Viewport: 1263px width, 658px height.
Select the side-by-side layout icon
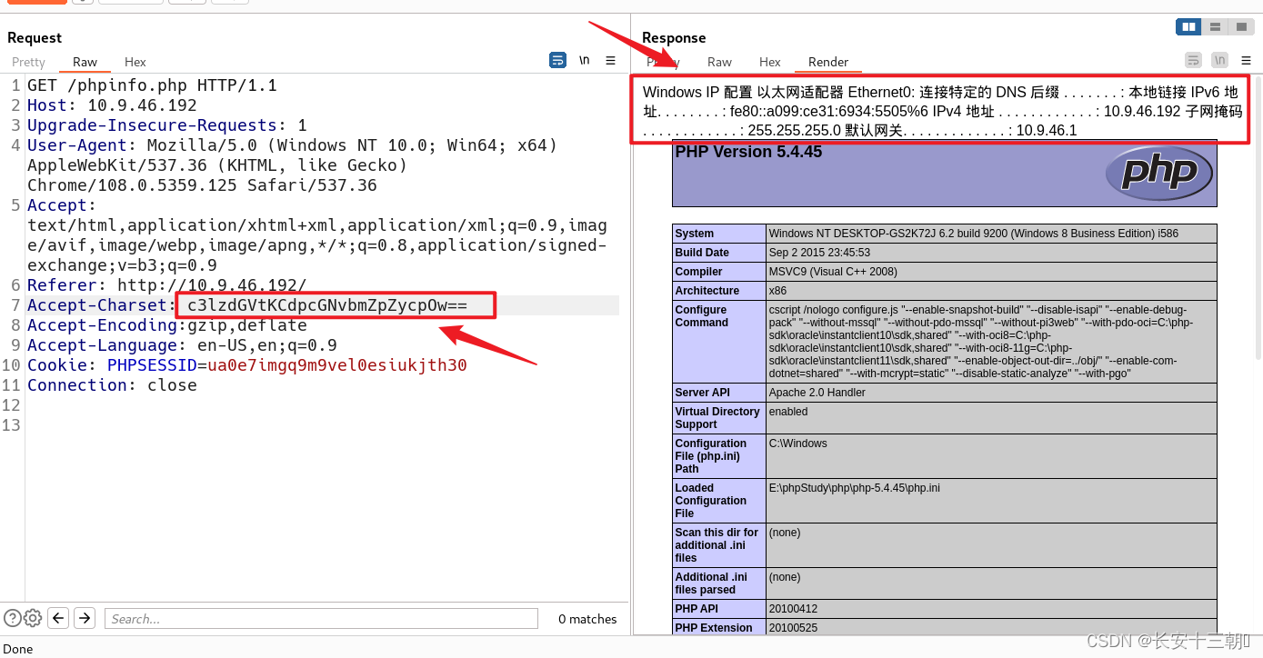tap(1188, 26)
